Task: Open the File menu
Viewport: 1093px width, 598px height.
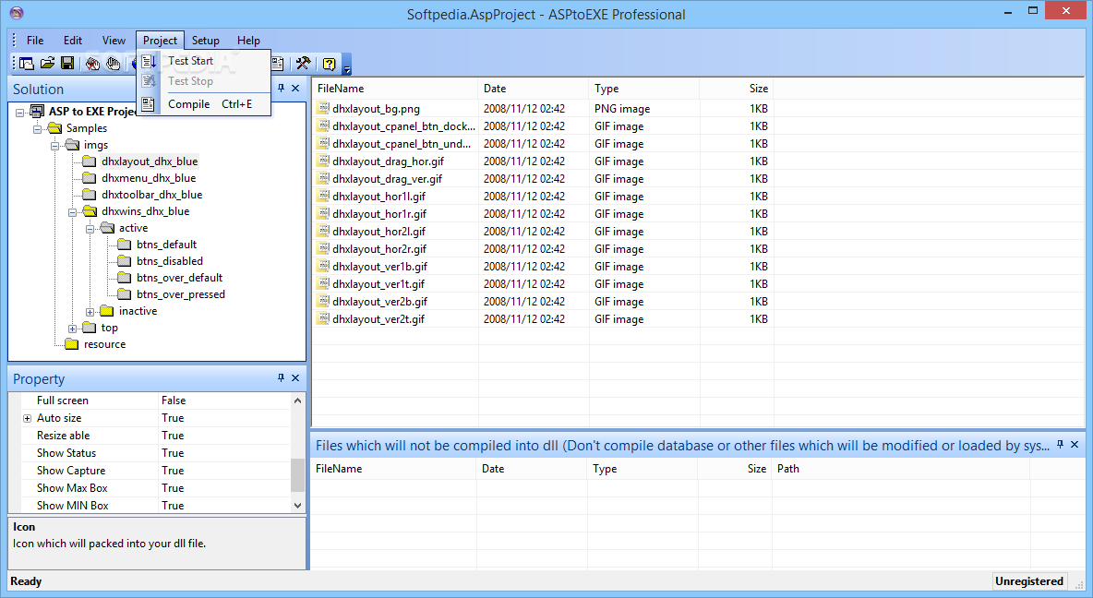Action: coord(35,41)
